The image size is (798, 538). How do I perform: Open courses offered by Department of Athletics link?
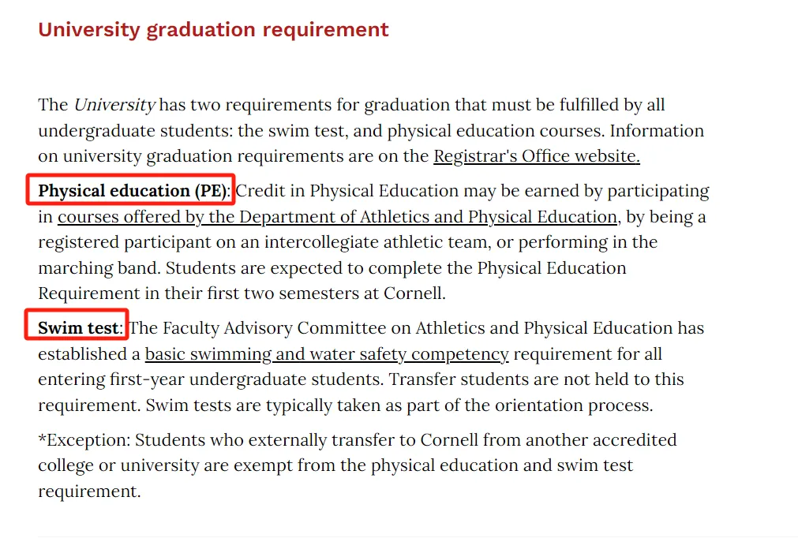click(337, 217)
